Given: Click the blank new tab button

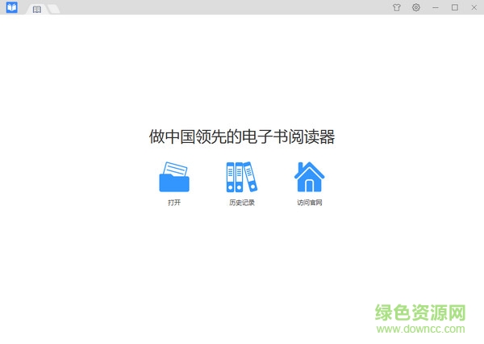Looking at the screenshot, I should pos(53,9).
